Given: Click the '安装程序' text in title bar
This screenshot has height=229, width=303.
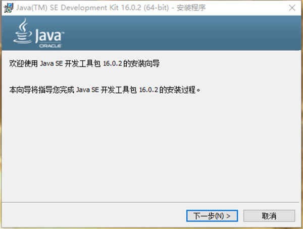Looking at the screenshot, I should [191, 8].
